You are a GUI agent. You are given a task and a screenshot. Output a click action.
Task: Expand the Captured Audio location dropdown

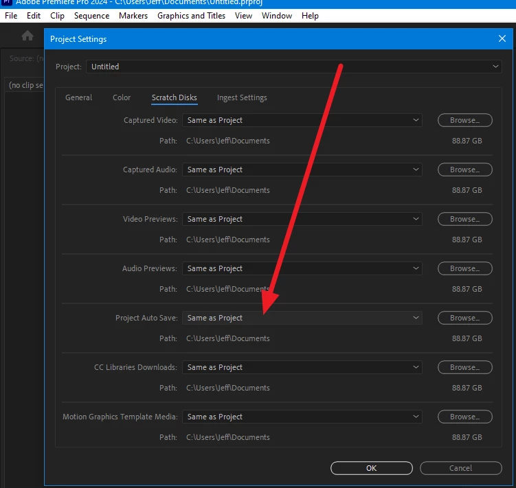pyautogui.click(x=302, y=170)
